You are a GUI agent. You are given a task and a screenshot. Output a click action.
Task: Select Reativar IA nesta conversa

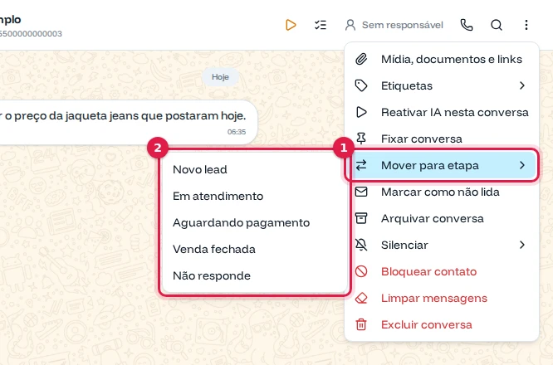coord(442,112)
